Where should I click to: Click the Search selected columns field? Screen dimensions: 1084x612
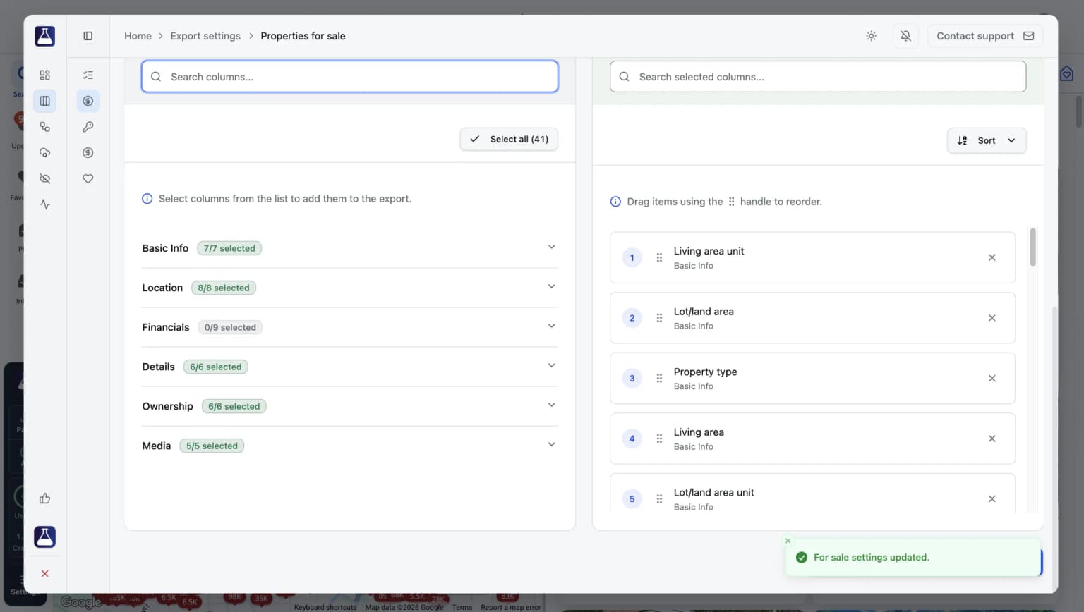coord(818,77)
